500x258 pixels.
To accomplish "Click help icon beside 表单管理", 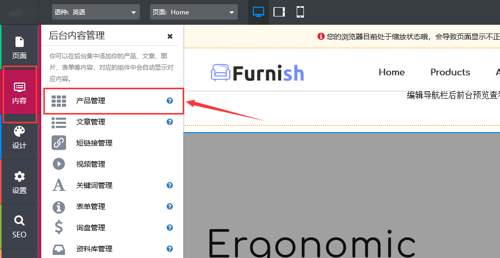I will point(170,206).
